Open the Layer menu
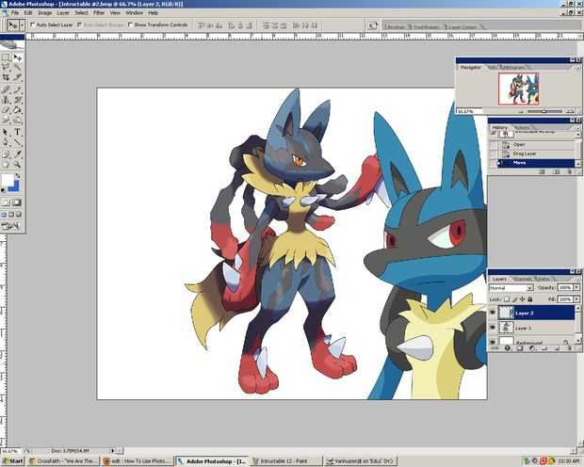The height and width of the screenshot is (467, 584). click(x=63, y=12)
